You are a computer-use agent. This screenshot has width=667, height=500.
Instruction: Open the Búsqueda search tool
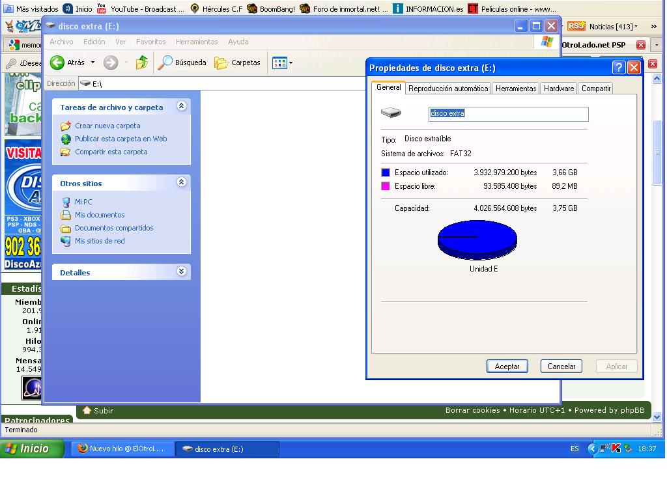point(182,62)
